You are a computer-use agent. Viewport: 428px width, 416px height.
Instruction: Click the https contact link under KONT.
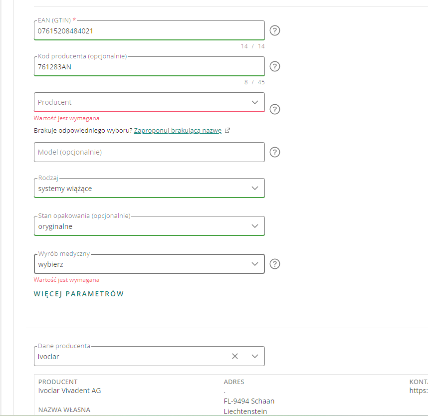(418, 391)
